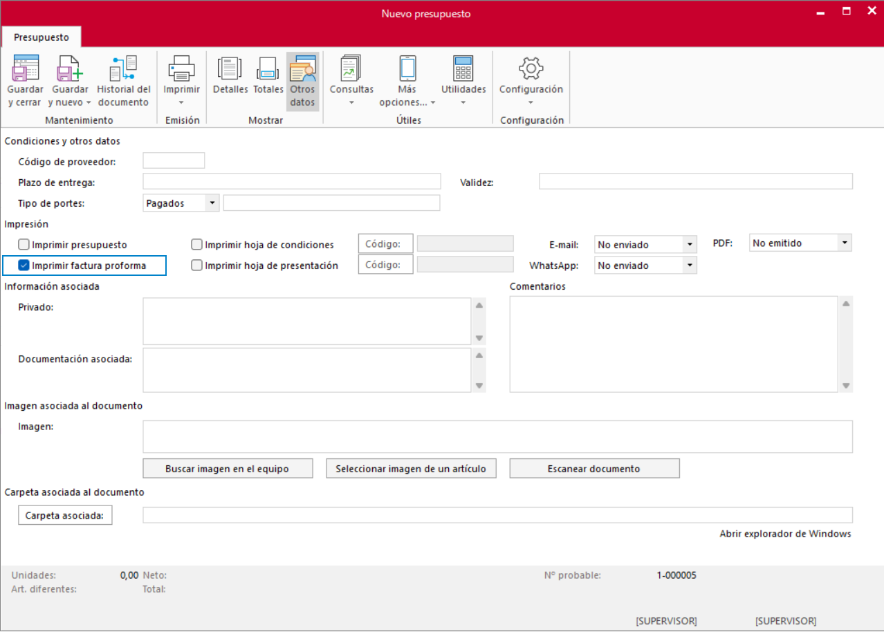Click Código button for hoja de presentación
The width and height of the screenshot is (884, 632).
click(385, 265)
